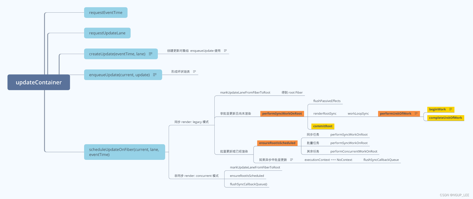Open note icon on beginWork node
This screenshot has width=473, height=199.
(451, 109)
